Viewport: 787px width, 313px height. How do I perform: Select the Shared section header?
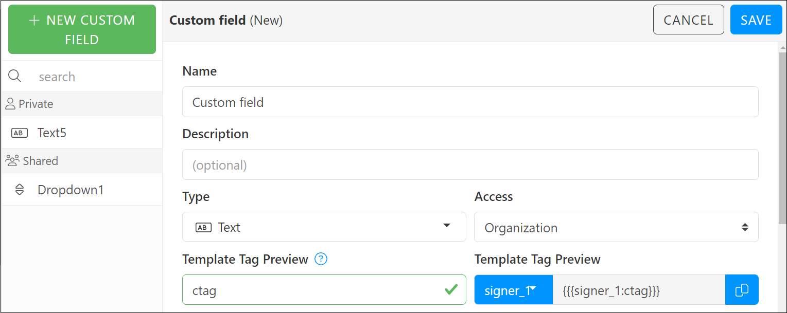click(41, 160)
